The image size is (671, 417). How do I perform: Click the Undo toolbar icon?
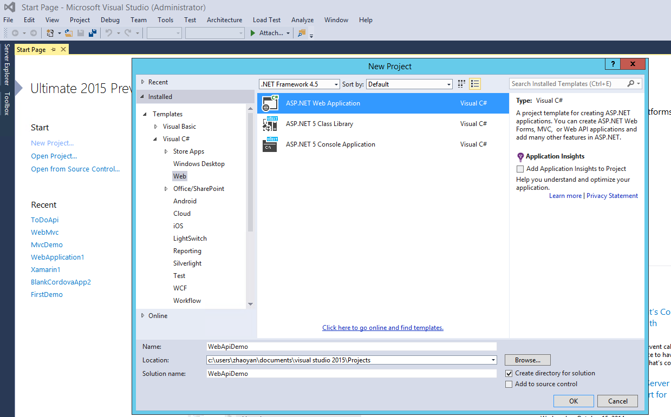[x=109, y=33]
